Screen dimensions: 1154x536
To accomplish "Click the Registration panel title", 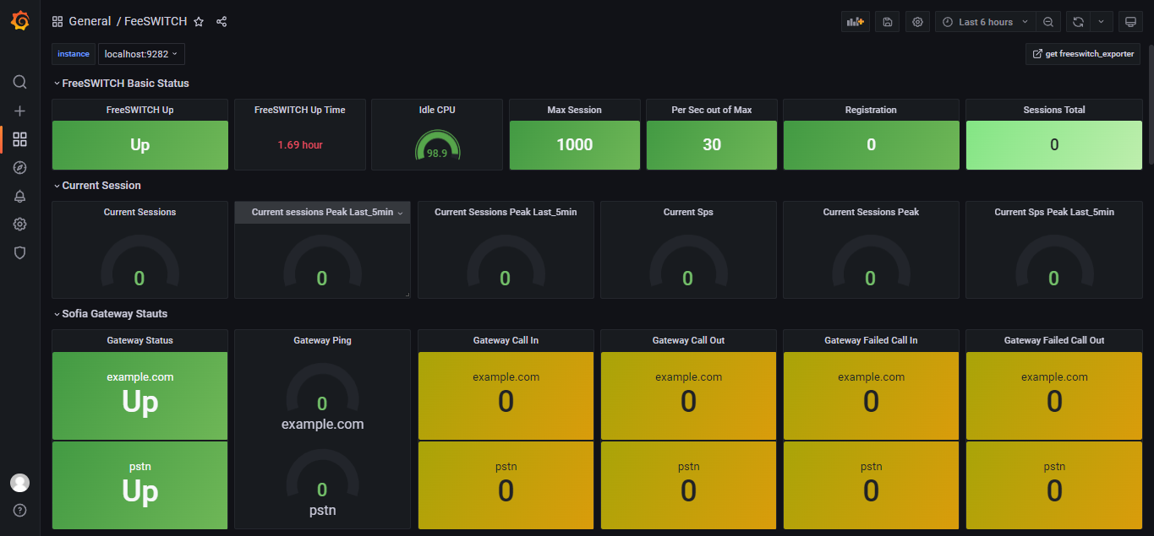I will pos(871,110).
